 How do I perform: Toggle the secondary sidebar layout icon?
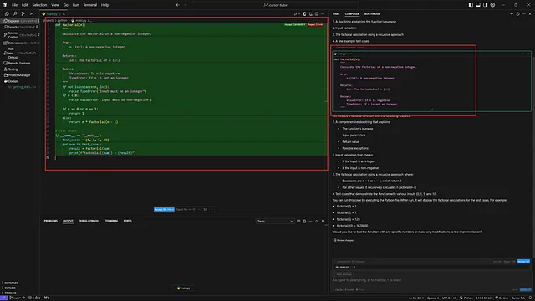(485, 5)
